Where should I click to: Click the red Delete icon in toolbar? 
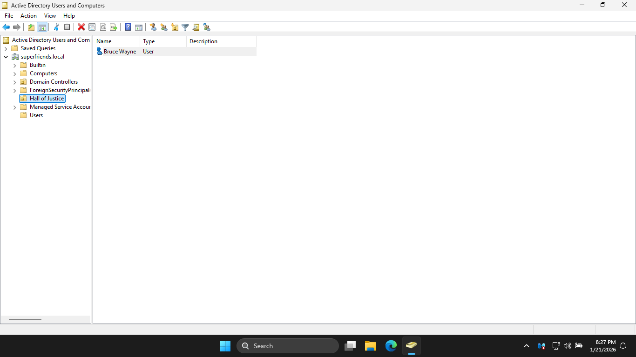pyautogui.click(x=81, y=27)
